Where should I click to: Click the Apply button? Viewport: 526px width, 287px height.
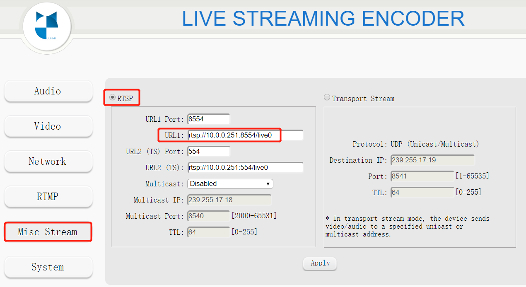pos(320,263)
